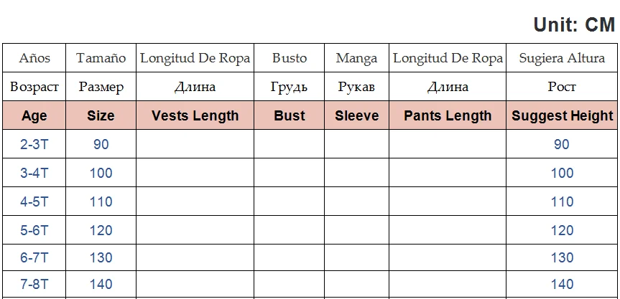
Task: Click the "5-6T" age cell
Action: coord(34,230)
